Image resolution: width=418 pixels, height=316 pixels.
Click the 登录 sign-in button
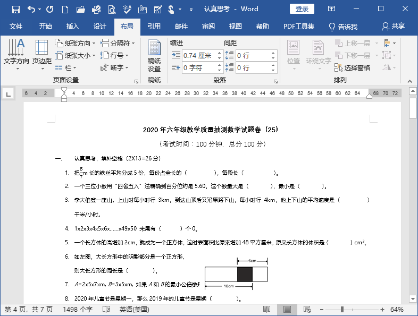tap(302, 9)
